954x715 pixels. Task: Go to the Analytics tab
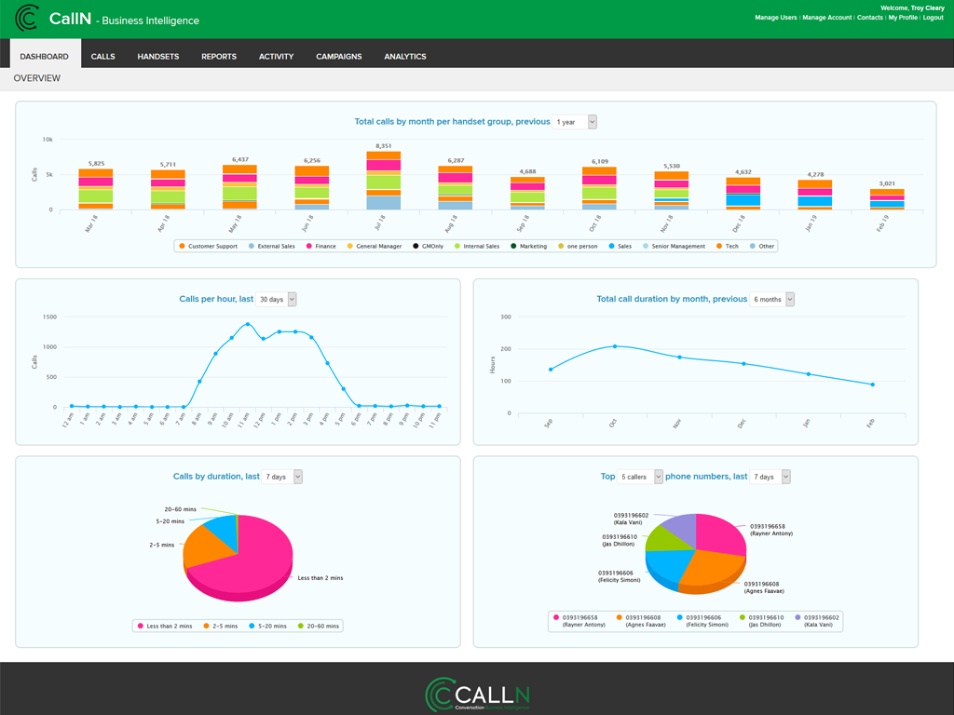pos(405,57)
